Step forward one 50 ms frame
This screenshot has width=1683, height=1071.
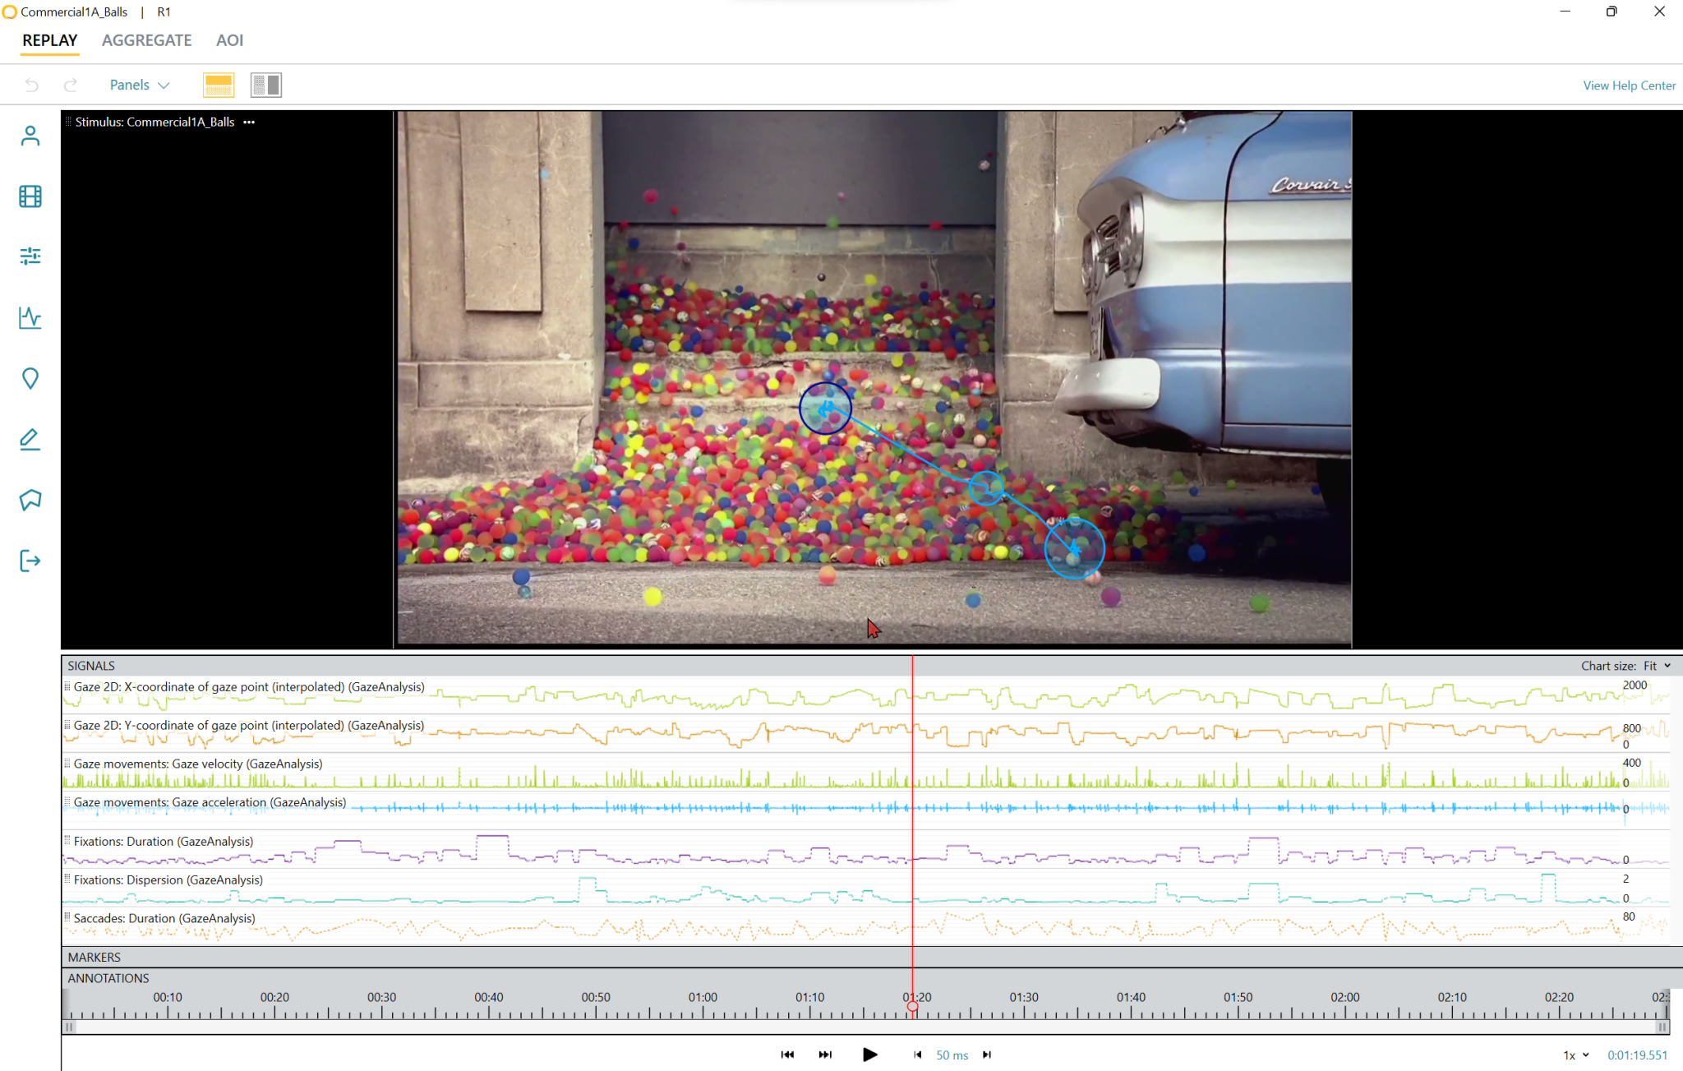tap(987, 1055)
